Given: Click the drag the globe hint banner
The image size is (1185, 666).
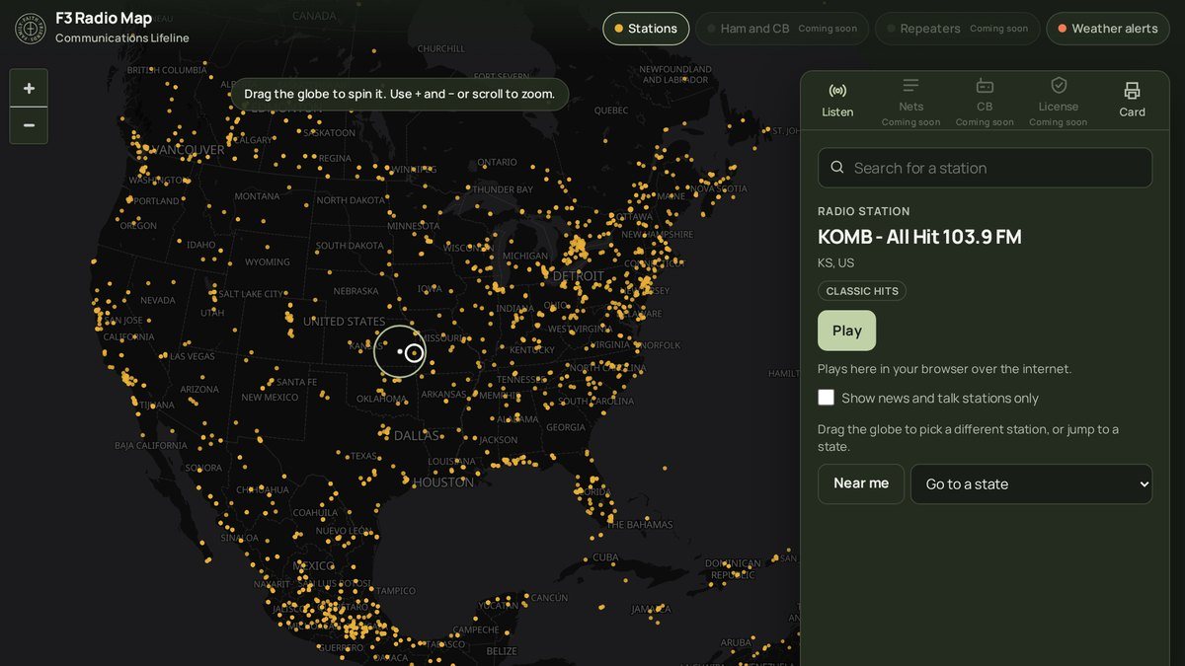Looking at the screenshot, I should 400,94.
